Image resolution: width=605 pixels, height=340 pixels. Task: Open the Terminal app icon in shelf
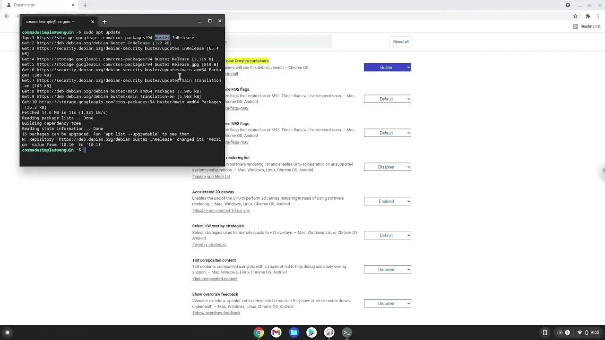347,332
